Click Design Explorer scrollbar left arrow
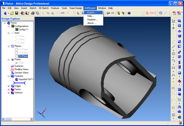The height and width of the screenshot is (126, 184). coord(3,119)
